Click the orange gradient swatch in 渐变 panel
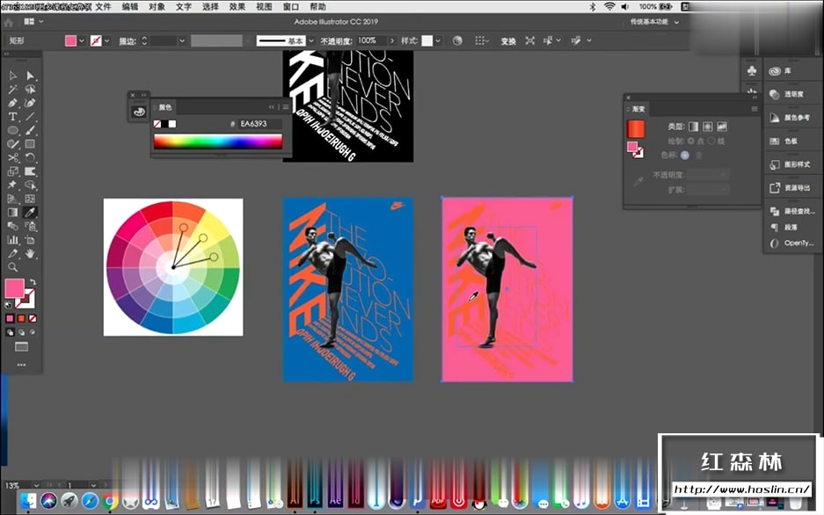824x515 pixels. tap(635, 129)
